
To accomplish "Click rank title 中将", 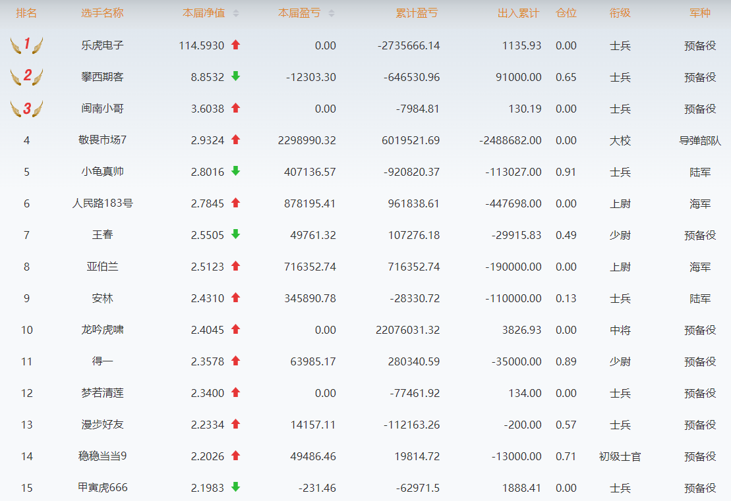I will point(620,330).
